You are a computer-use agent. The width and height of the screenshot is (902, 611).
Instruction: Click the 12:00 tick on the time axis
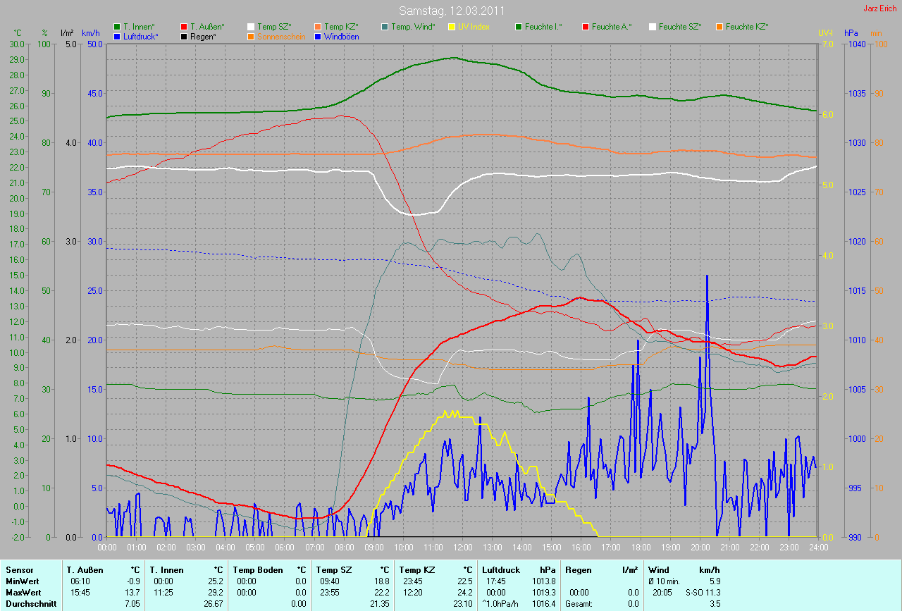point(463,547)
